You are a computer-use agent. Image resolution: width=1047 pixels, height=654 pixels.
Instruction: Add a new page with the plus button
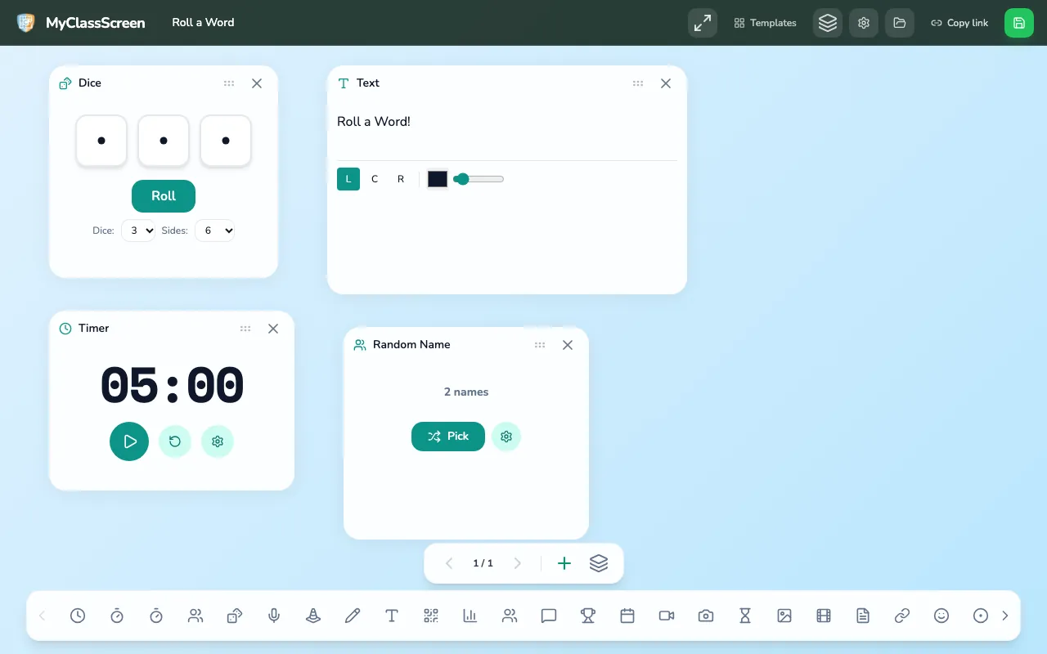coord(564,563)
